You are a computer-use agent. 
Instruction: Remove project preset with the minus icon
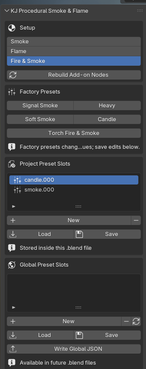point(136,220)
